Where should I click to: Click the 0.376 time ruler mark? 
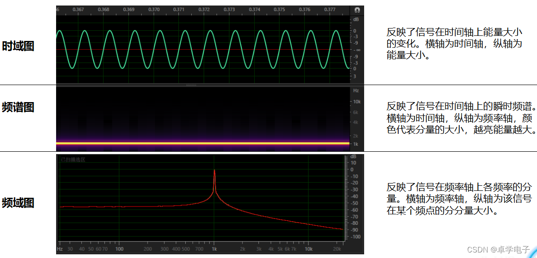(x=304, y=10)
